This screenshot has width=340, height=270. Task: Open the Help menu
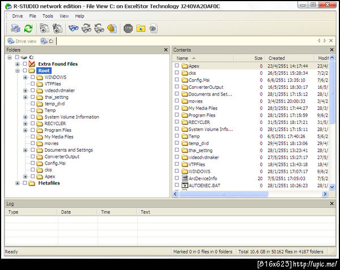click(x=79, y=16)
